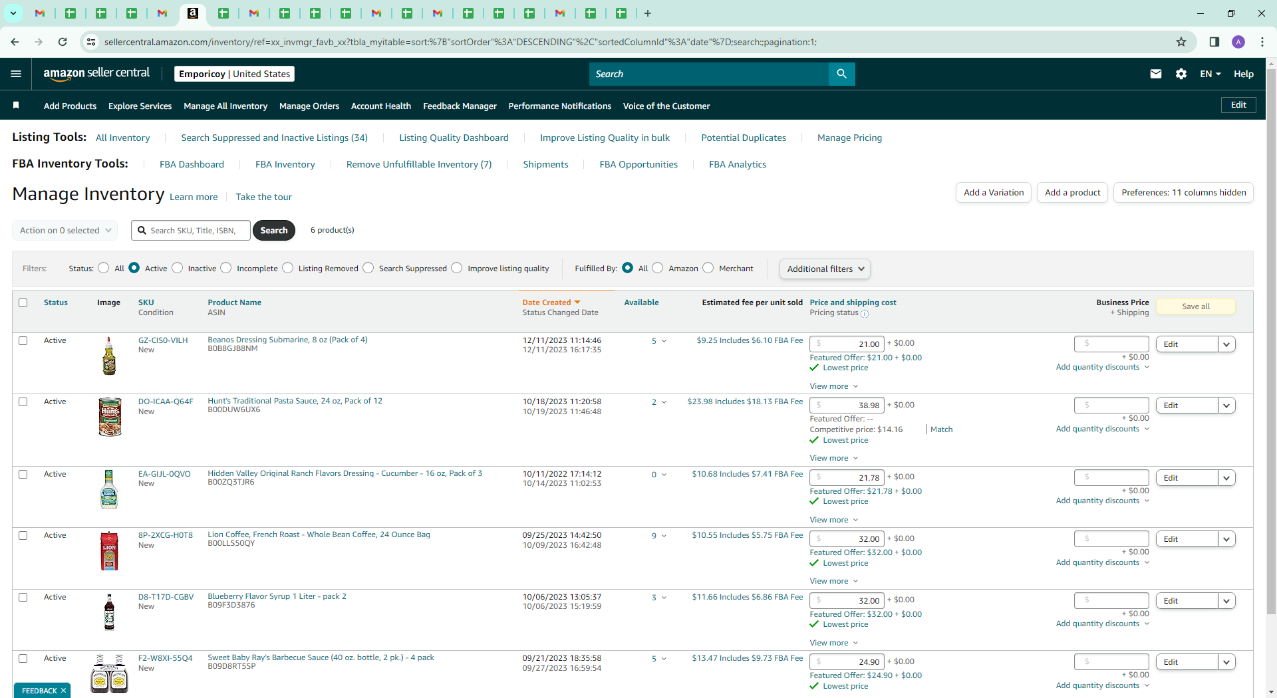Focus the Search SKU, Title, ISBN field
Screen dimensions: 1277x698
[191, 230]
